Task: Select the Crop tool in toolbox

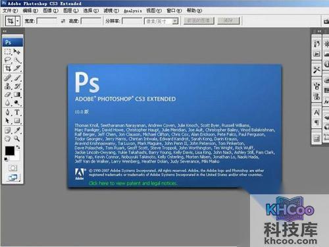Action: (8, 69)
